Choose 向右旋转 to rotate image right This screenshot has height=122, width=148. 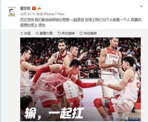coord(90,33)
